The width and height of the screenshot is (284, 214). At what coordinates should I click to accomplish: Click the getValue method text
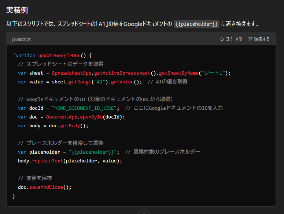122,82
